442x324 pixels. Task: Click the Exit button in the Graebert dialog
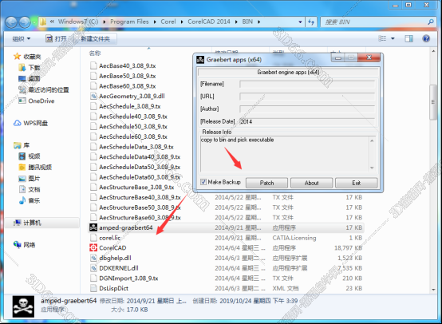coord(357,183)
